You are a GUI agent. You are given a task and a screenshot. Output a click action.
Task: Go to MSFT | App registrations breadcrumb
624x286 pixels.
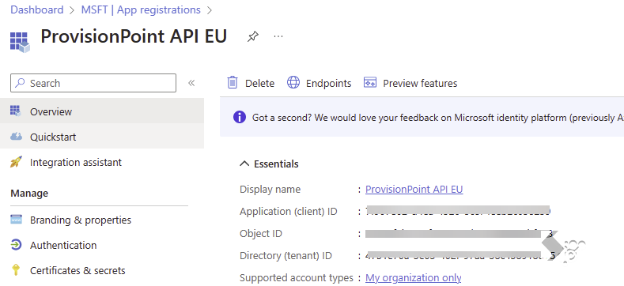pos(141,10)
